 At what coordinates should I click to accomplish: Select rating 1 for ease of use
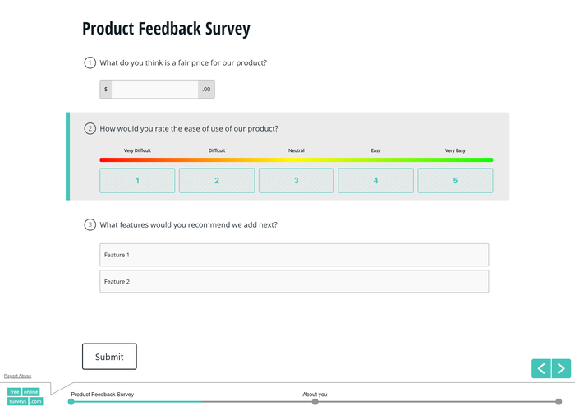click(x=137, y=180)
